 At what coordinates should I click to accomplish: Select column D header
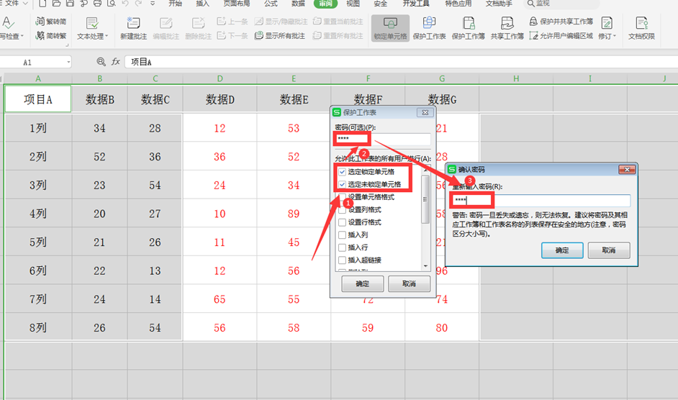click(220, 78)
